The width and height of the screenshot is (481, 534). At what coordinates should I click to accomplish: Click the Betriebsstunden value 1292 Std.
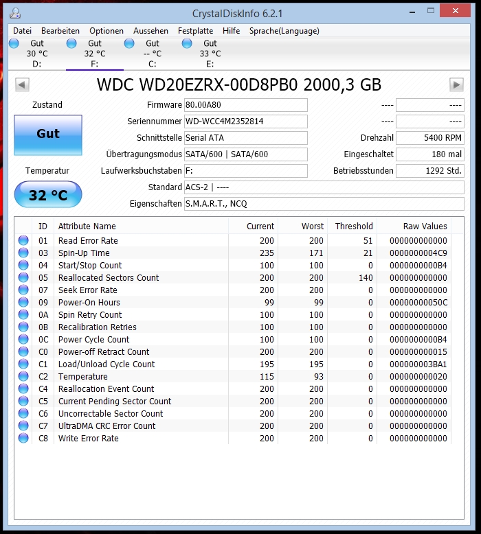430,171
